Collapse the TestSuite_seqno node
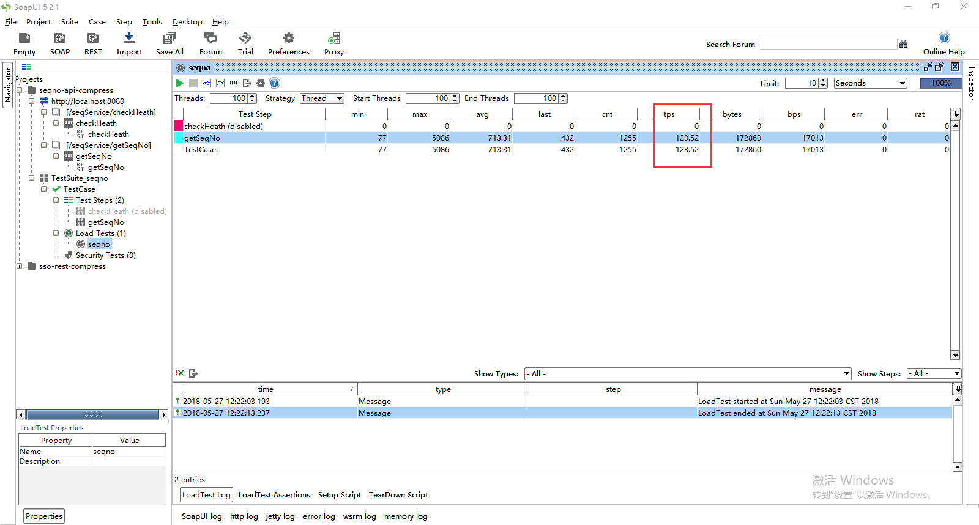This screenshot has height=525, width=979. click(31, 178)
